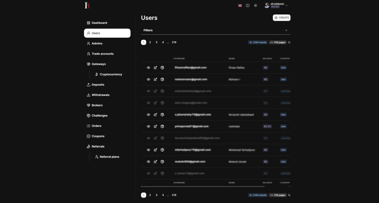Click the horizontal scrollbar below the users table
Image resolution: width=379 pixels, height=203 pixels.
(x=204, y=187)
